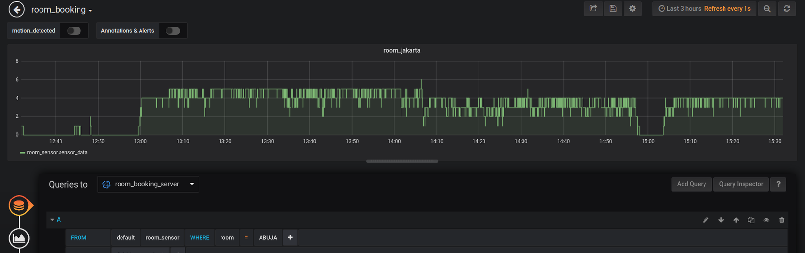
Task: Open the room_booking dashboard dropdown
Action: (x=61, y=10)
